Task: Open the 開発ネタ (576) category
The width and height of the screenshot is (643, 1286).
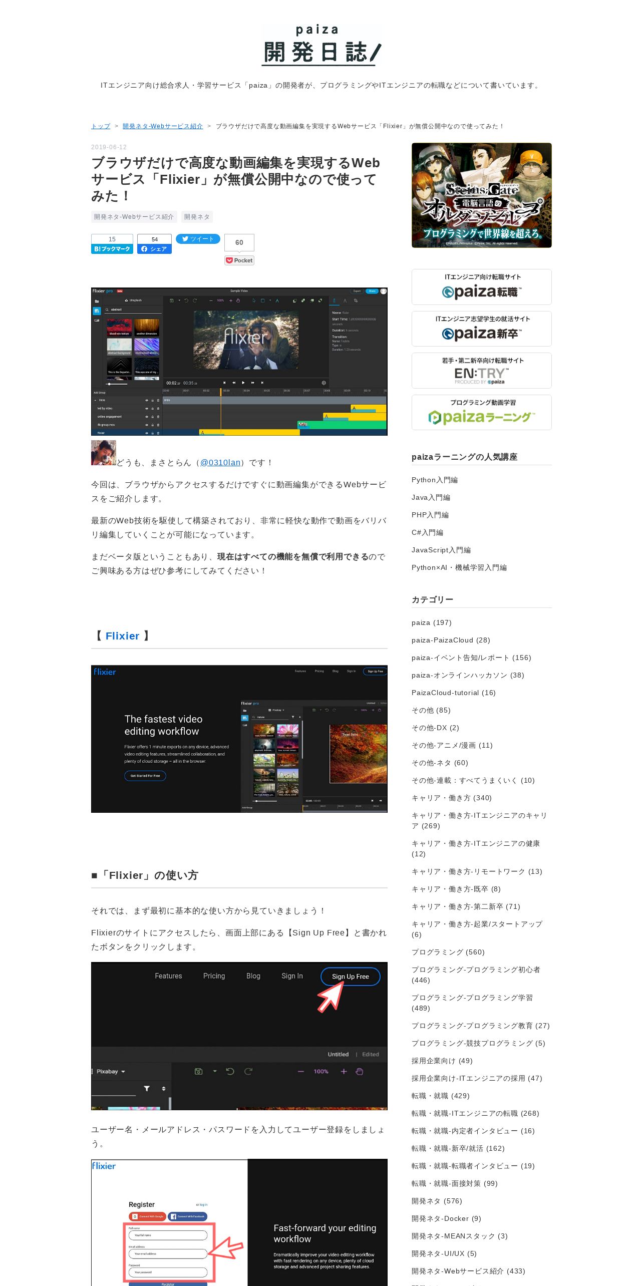Action: 437,1201
